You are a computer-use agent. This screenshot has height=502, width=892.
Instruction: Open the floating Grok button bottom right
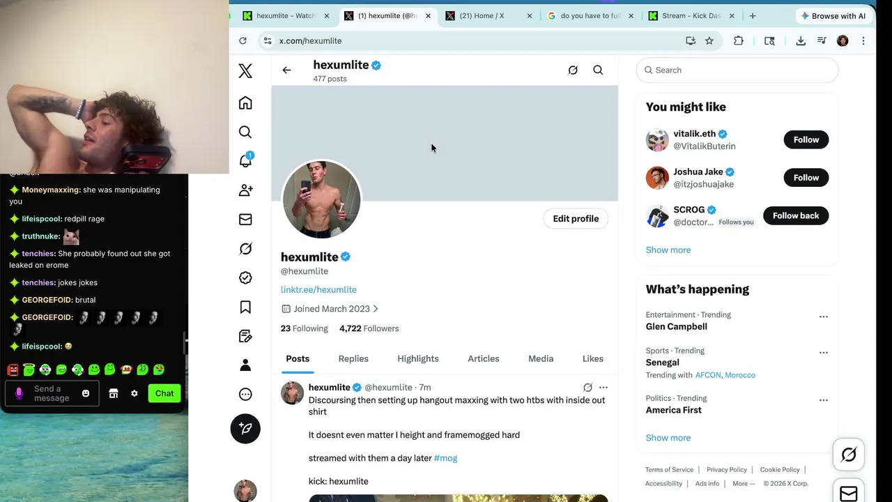point(849,455)
